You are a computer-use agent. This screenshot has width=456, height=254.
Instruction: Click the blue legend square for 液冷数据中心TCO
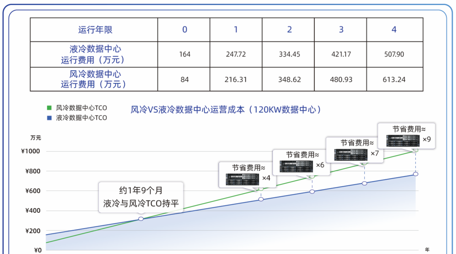coord(49,118)
